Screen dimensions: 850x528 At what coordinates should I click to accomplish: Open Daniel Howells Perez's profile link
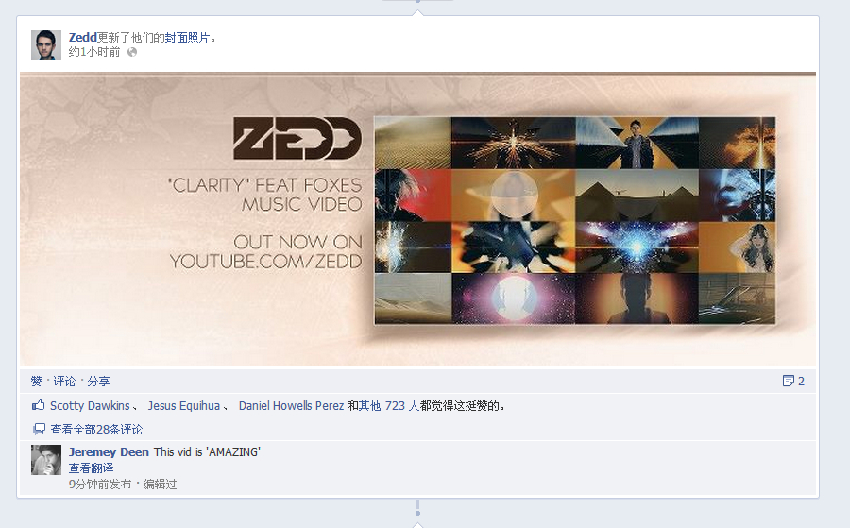click(291, 405)
